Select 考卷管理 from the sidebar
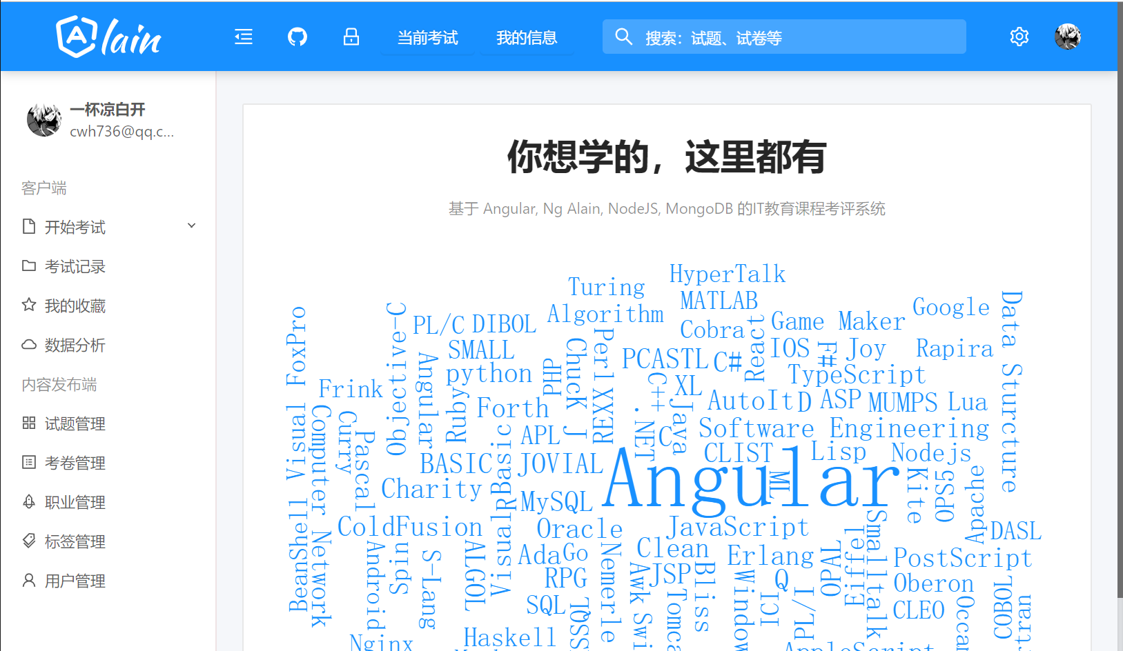Image resolution: width=1123 pixels, height=651 pixels. pyautogui.click(x=75, y=463)
